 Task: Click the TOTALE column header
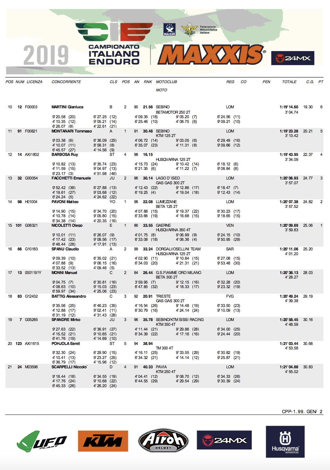(289, 82)
